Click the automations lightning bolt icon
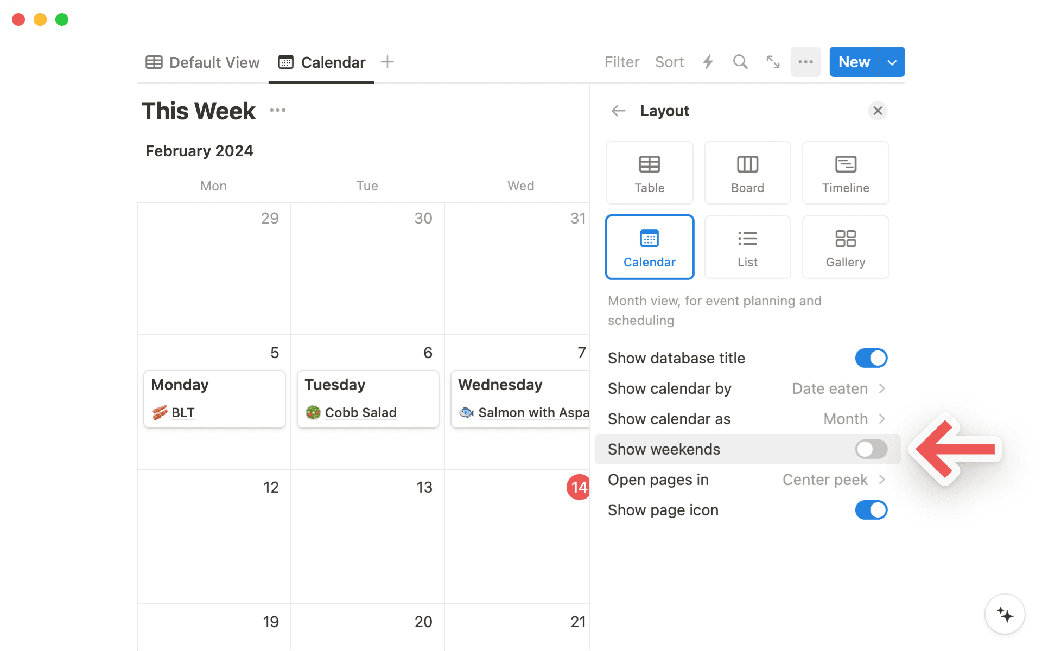This screenshot has height=651, width=1042. (x=707, y=62)
